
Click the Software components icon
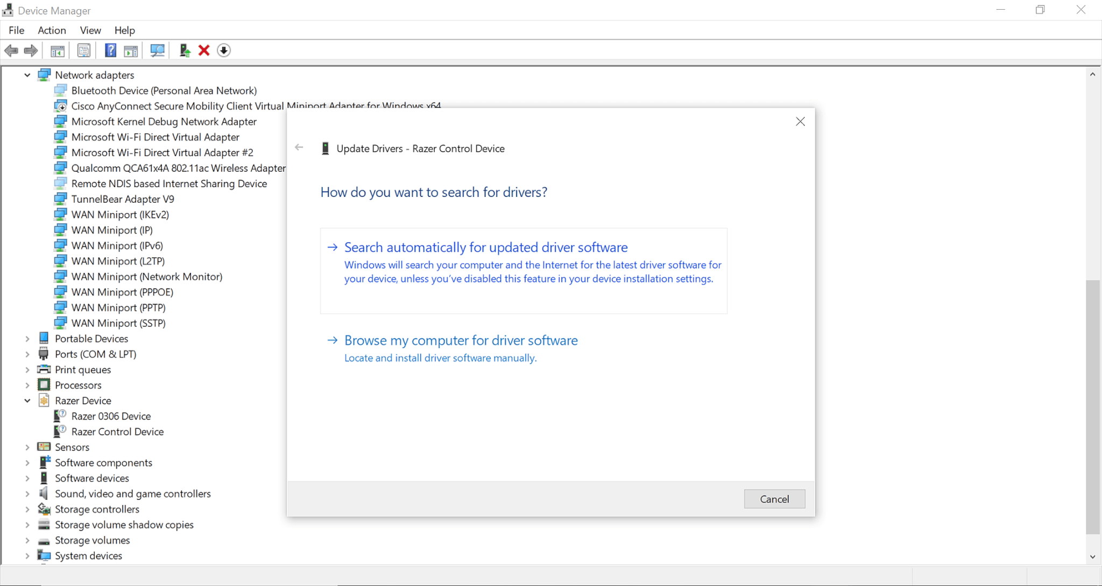point(44,463)
